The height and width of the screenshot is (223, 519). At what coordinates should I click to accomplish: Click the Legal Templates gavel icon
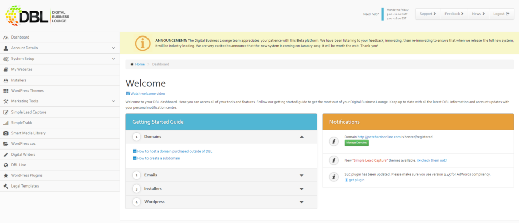(x=6, y=186)
